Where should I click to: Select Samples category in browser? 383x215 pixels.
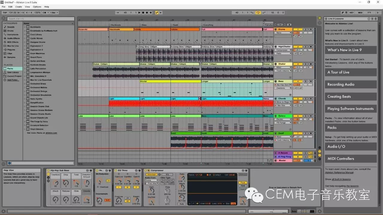(x=11, y=57)
